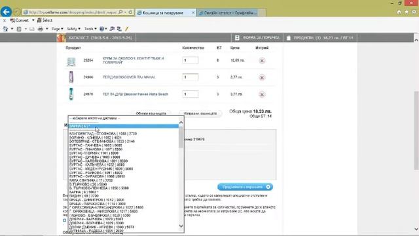
Task: Click the delivery list scroll-up arrow
Action: coord(181,123)
